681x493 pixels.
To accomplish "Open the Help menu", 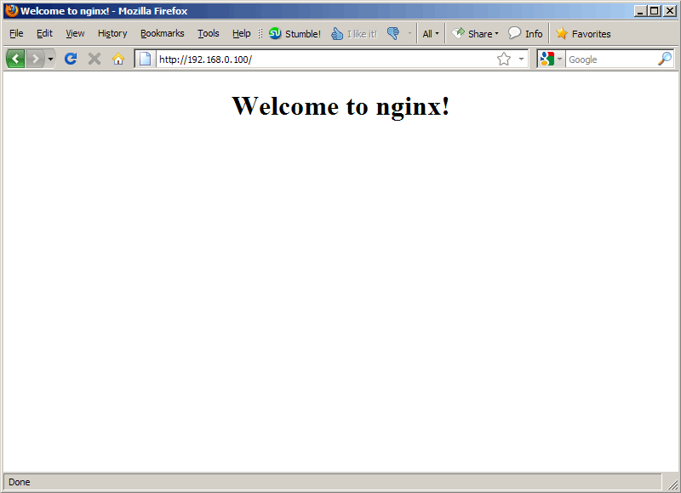I will pos(242,33).
